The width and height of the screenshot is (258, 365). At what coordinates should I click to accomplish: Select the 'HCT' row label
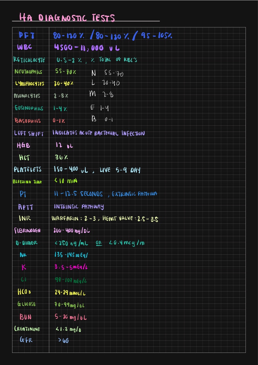24,158
